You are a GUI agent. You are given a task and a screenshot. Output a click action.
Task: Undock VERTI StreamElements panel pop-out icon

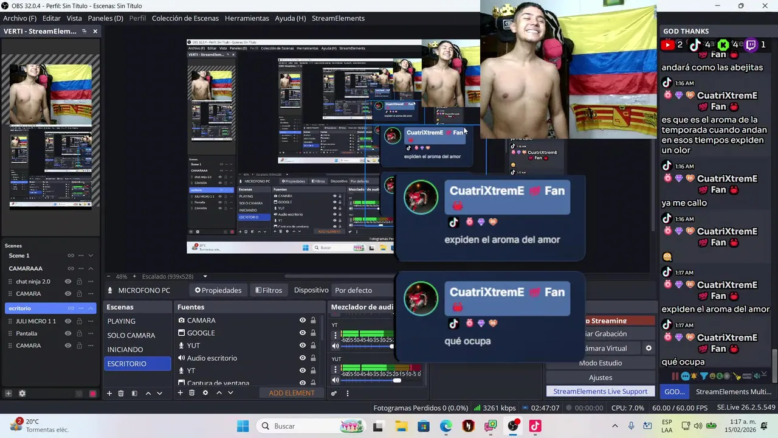tap(84, 31)
